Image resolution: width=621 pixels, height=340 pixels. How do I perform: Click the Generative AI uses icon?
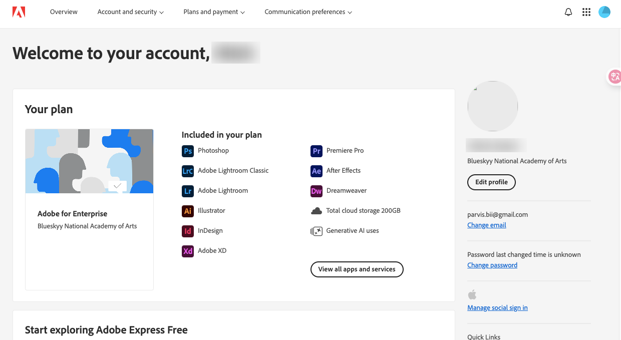point(317,231)
